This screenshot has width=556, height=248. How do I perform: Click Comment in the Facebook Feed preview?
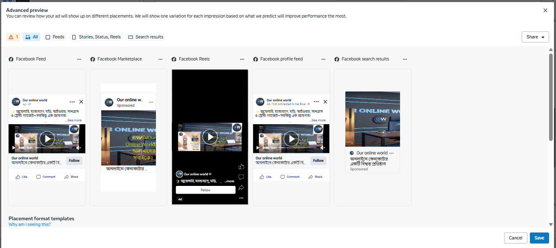click(46, 177)
